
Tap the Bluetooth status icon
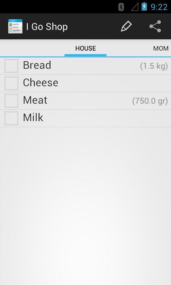click(121, 7)
